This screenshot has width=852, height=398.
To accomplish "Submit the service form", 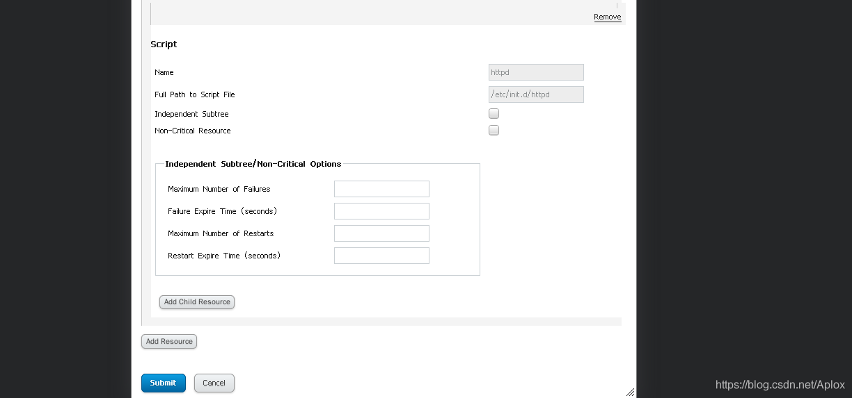I will [164, 383].
